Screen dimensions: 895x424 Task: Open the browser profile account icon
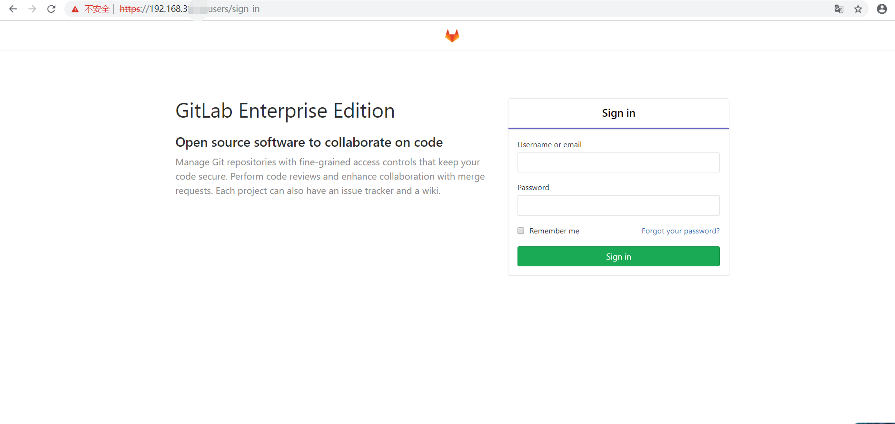click(882, 9)
